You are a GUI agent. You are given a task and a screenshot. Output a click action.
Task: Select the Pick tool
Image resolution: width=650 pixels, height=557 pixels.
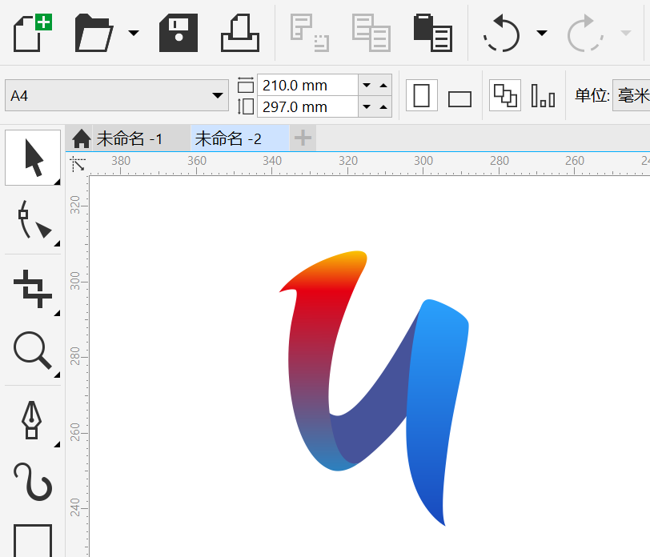[32, 158]
